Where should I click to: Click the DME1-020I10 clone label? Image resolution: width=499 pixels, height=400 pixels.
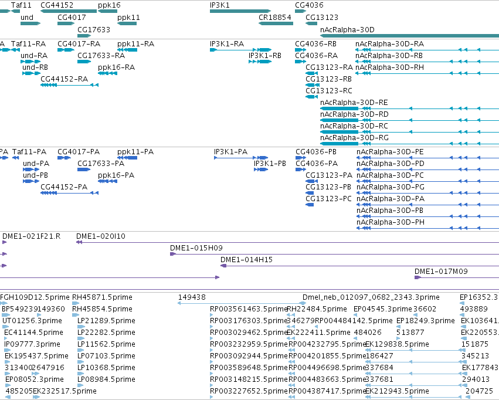click(101, 236)
